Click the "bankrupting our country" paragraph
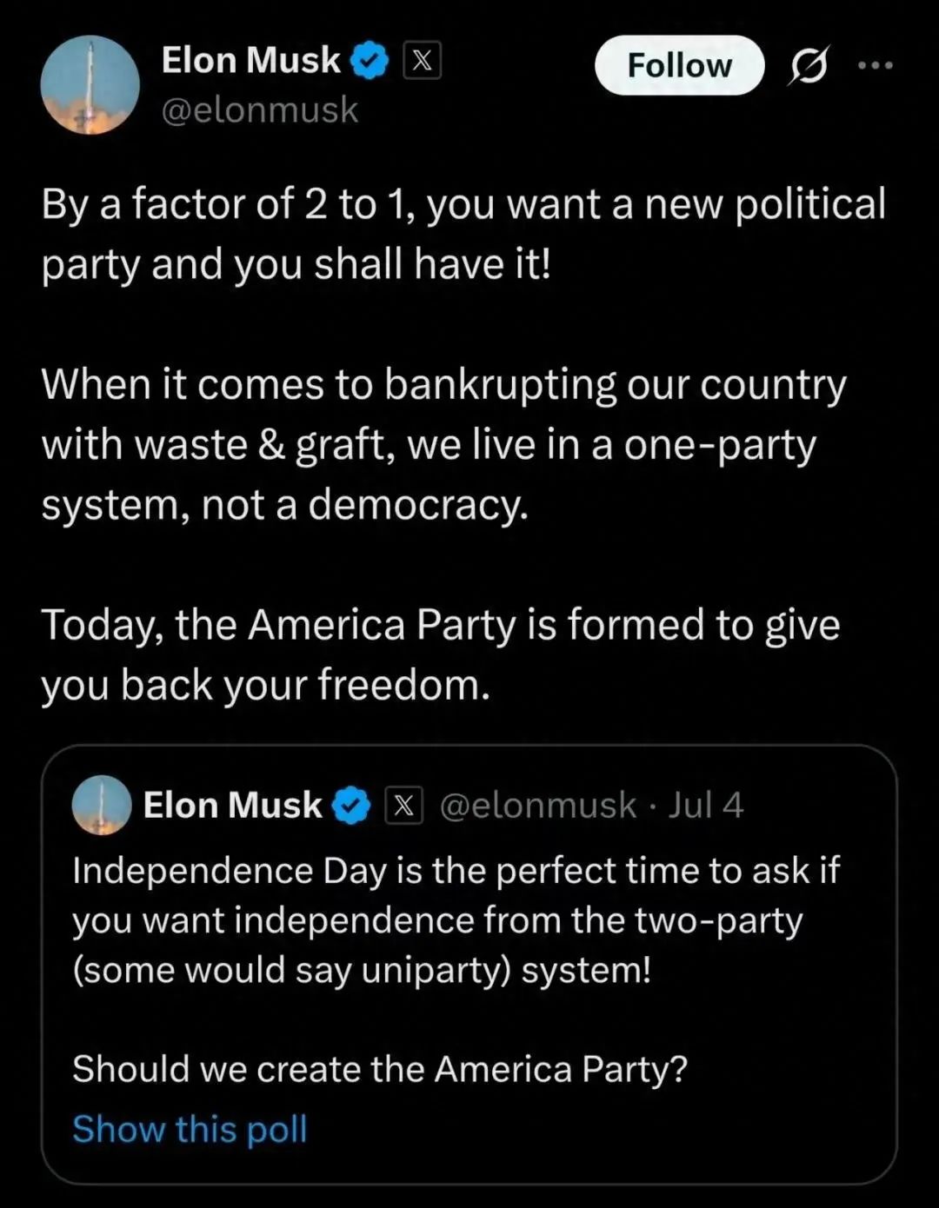Image resolution: width=939 pixels, height=1208 pixels. point(443,444)
